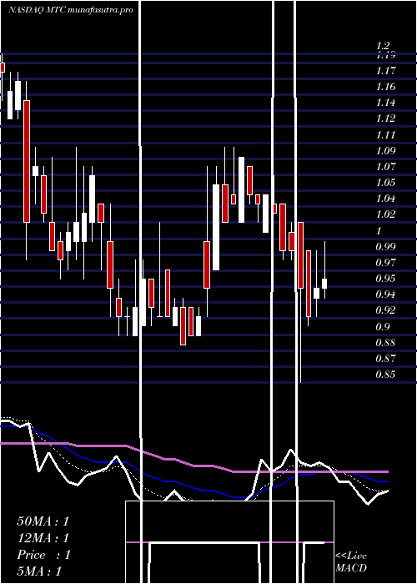
Task: Click the 5MA : 1 legend entry
Action: [39, 571]
